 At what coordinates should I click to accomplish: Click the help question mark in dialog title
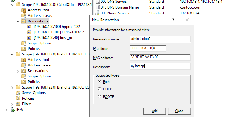173,20
